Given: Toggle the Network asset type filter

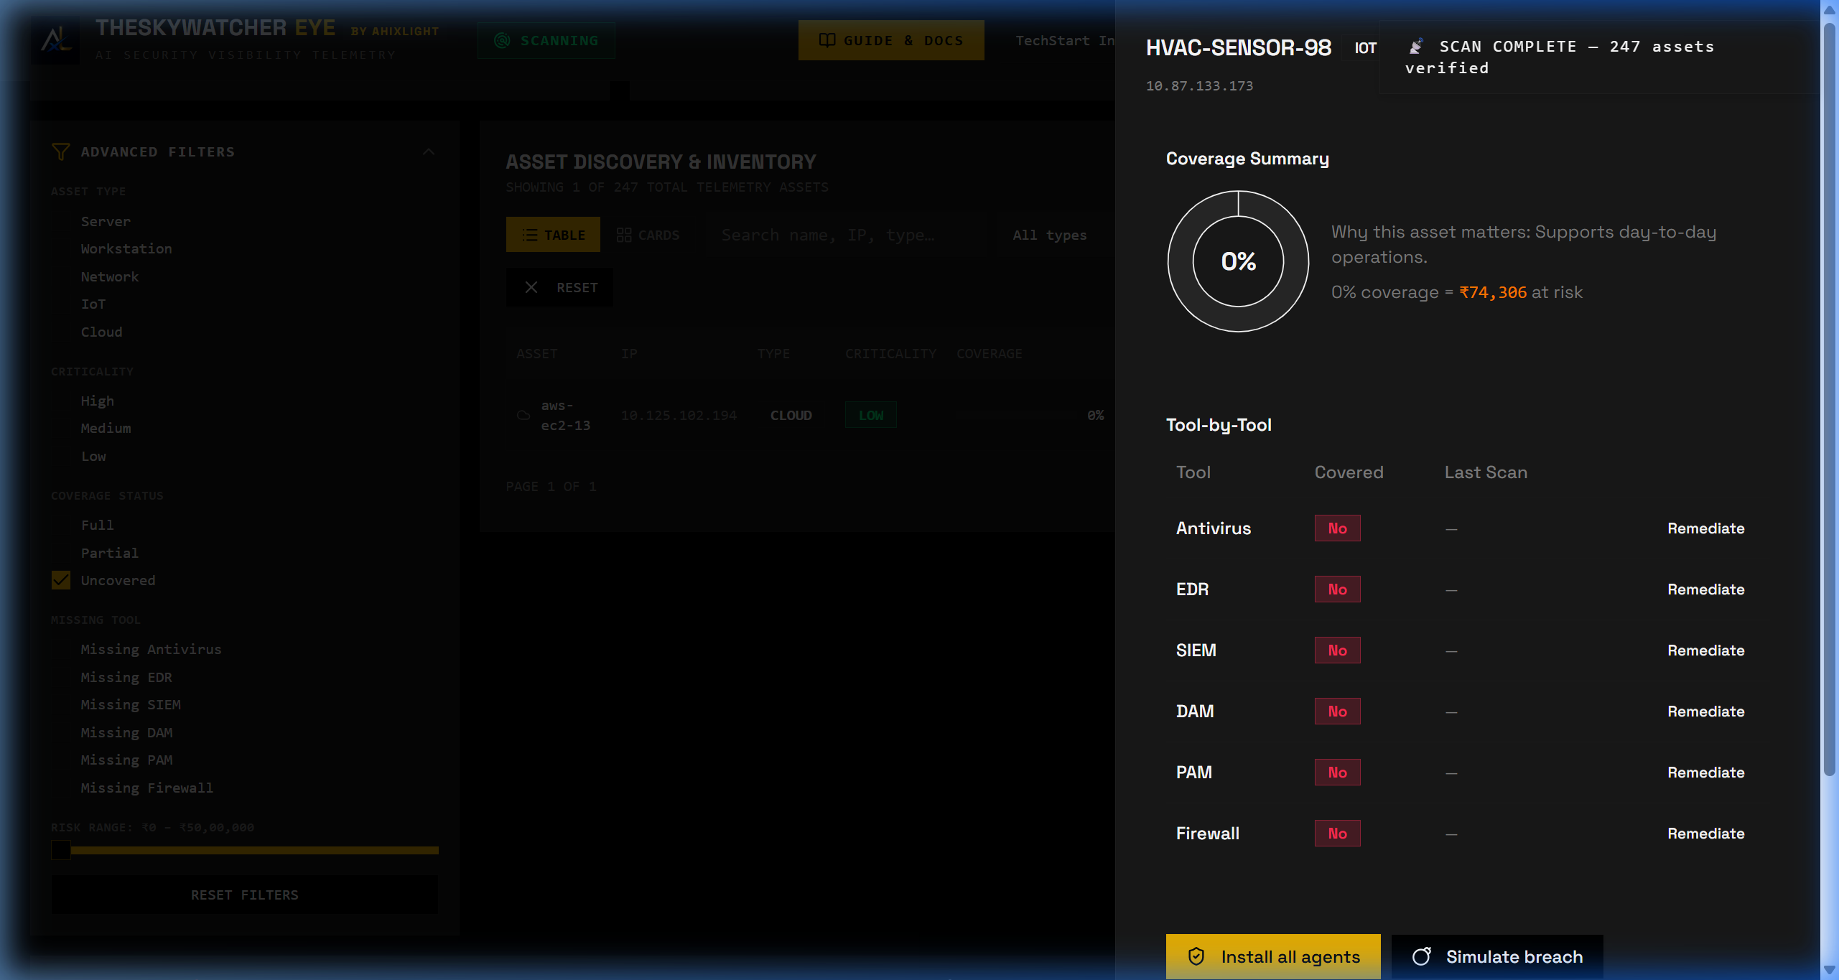Looking at the screenshot, I should point(110,276).
